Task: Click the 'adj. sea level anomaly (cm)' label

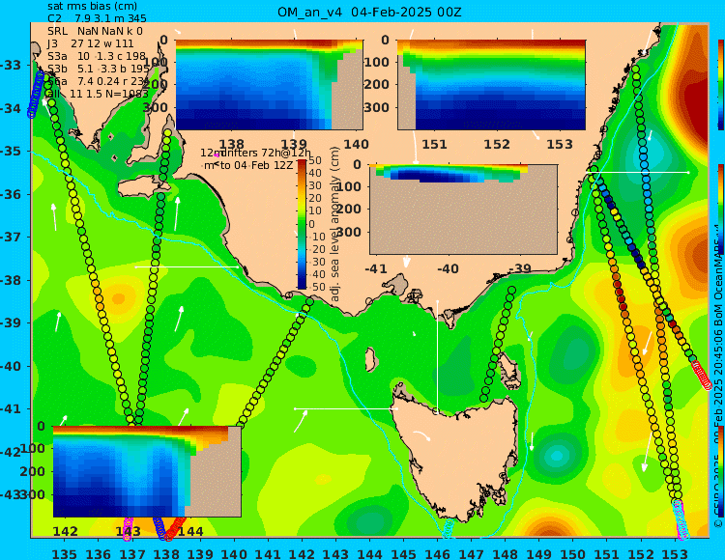Action: pyautogui.click(x=335, y=224)
